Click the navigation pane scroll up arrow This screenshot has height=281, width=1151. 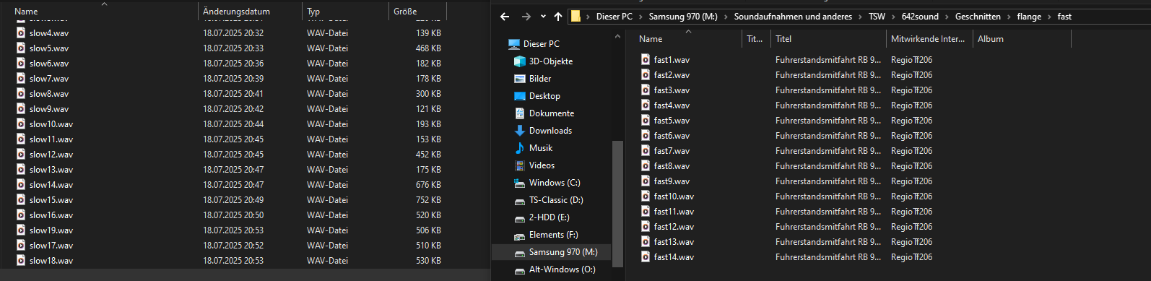click(x=617, y=36)
